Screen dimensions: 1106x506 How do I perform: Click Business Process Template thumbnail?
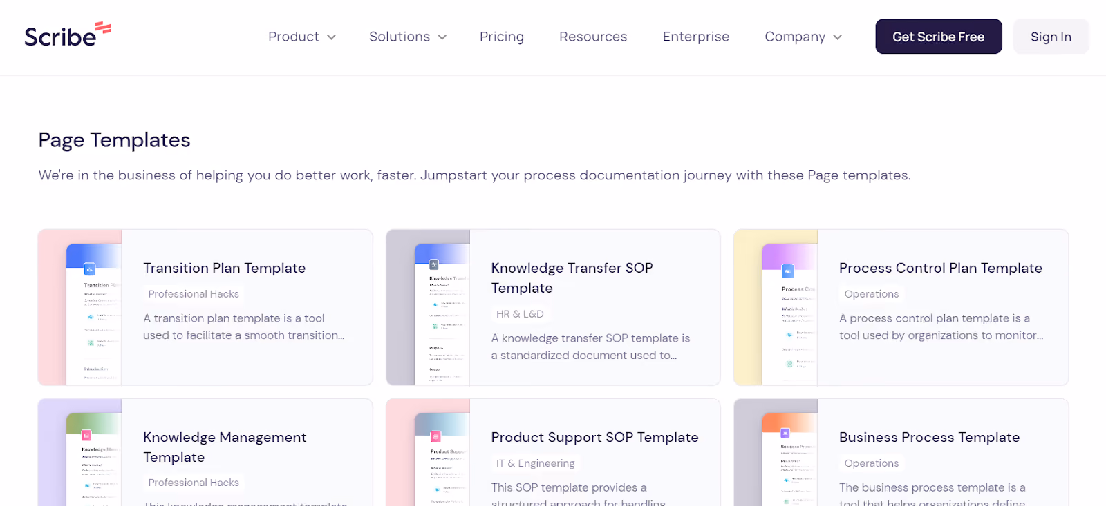[776, 452]
